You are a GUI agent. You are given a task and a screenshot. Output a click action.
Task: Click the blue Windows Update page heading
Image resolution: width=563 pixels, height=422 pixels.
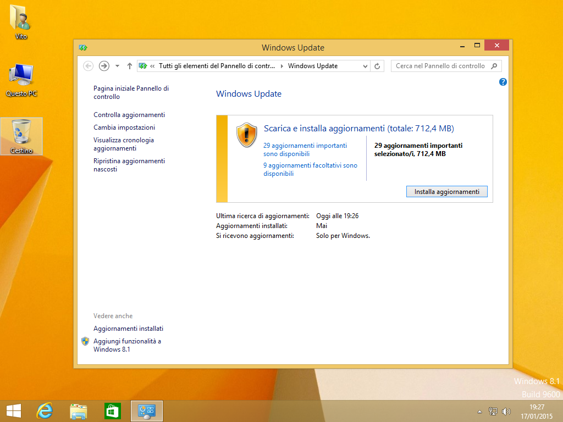pos(249,94)
